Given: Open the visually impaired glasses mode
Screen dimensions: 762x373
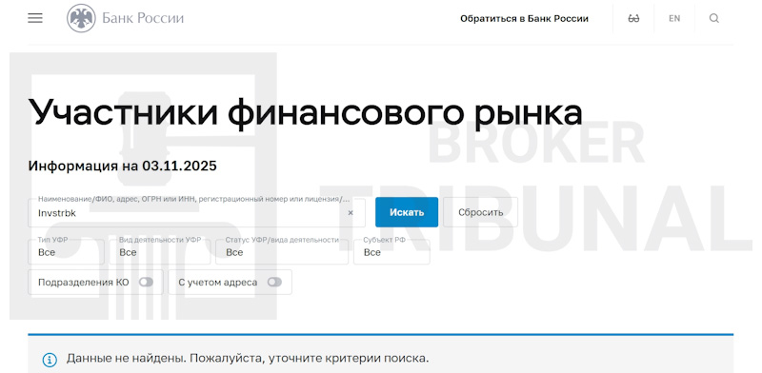Looking at the screenshot, I should click(633, 18).
